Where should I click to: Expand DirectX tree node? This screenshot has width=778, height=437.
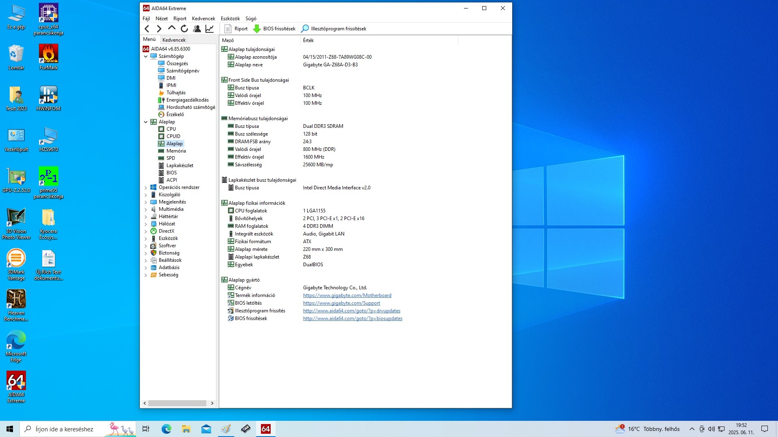tap(146, 231)
